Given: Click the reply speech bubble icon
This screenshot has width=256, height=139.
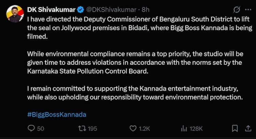Looking at the screenshot, I should pos(31,128).
